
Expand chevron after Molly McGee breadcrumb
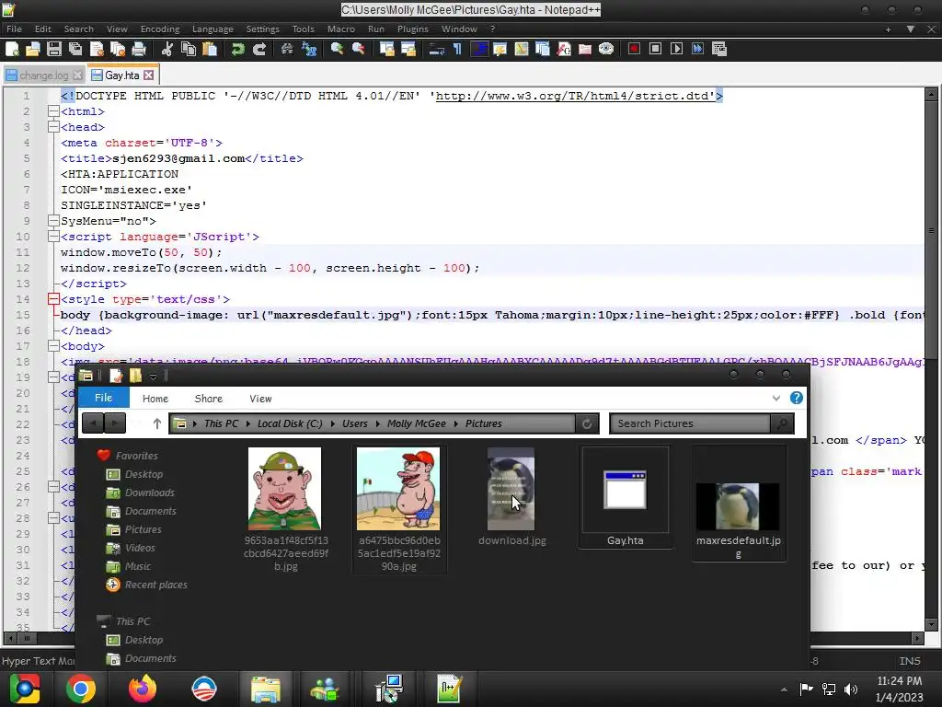tap(456, 423)
